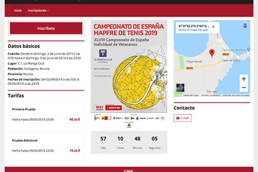Open 'Termes i condicions' map link
The width and height of the screenshot is (258, 172).
coord(211,95)
